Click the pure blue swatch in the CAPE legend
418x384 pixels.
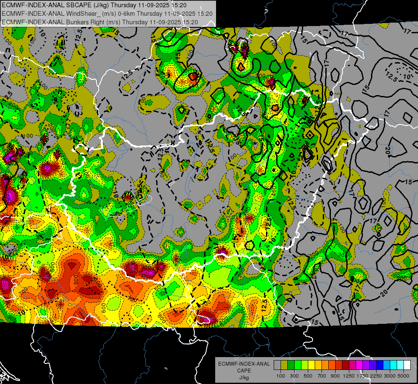point(380,365)
